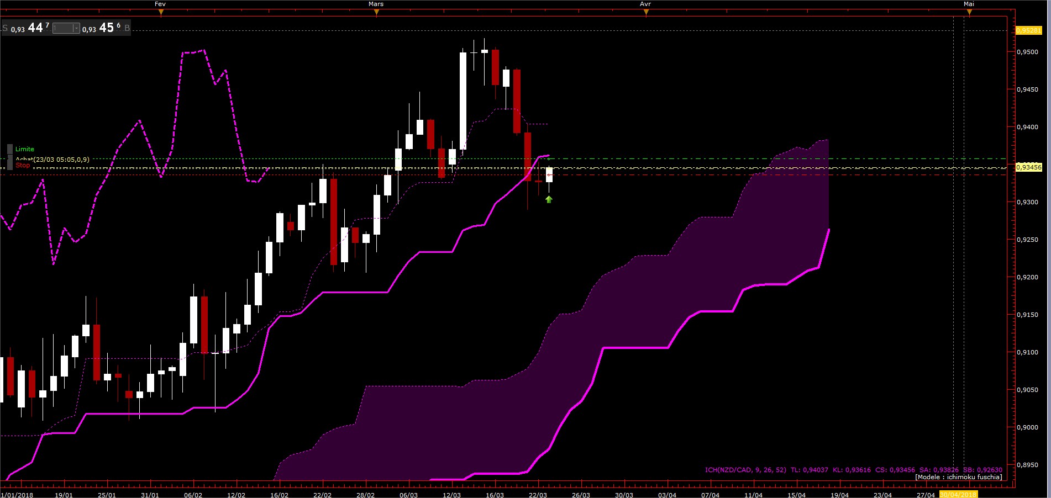Select the grey handle beside the Limite order
This screenshot has width=1051, height=498.
tap(10, 149)
